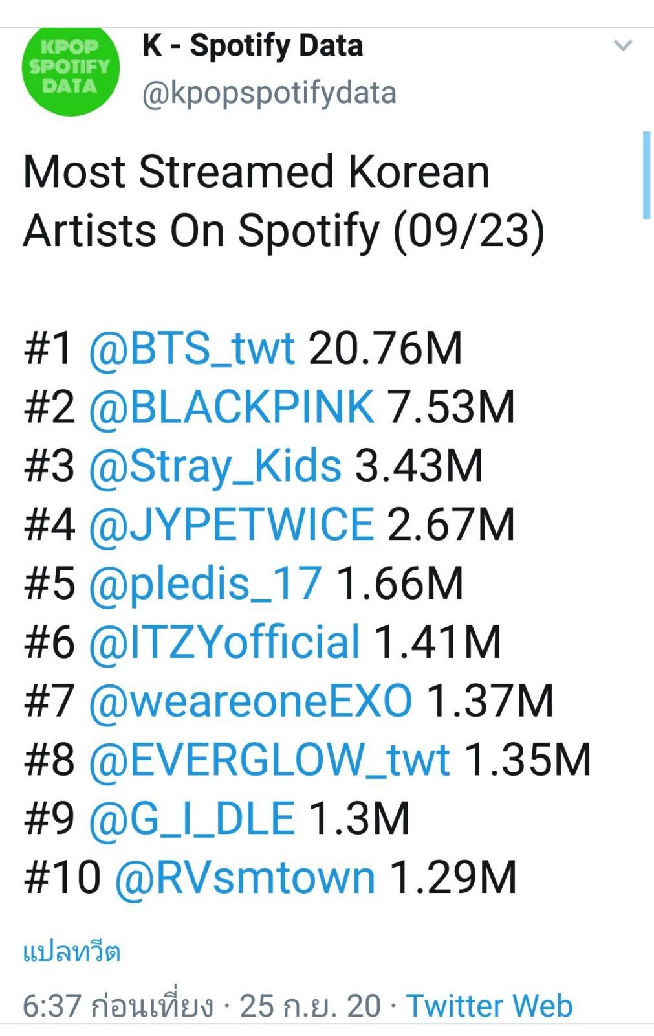The width and height of the screenshot is (654, 1036).
Task: Click the tweet timestamp 6:37
Action: click(x=52, y=1006)
